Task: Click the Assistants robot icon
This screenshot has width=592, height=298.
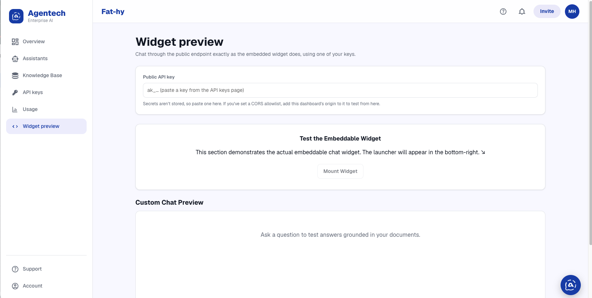Action: [x=15, y=59]
